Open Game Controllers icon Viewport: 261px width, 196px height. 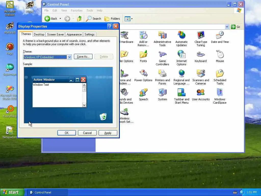162,58
